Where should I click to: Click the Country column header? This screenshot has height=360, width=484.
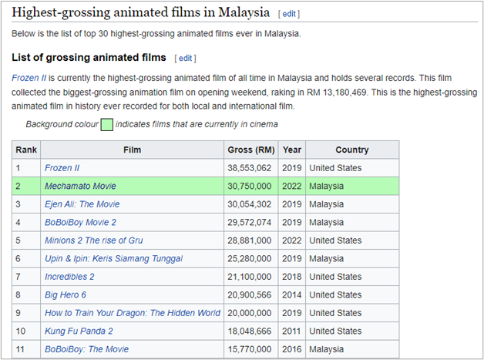[352, 150]
